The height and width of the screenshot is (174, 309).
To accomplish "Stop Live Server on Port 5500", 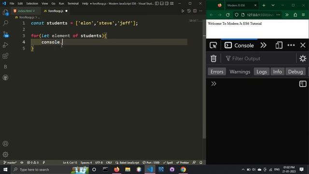I will (151, 162).
